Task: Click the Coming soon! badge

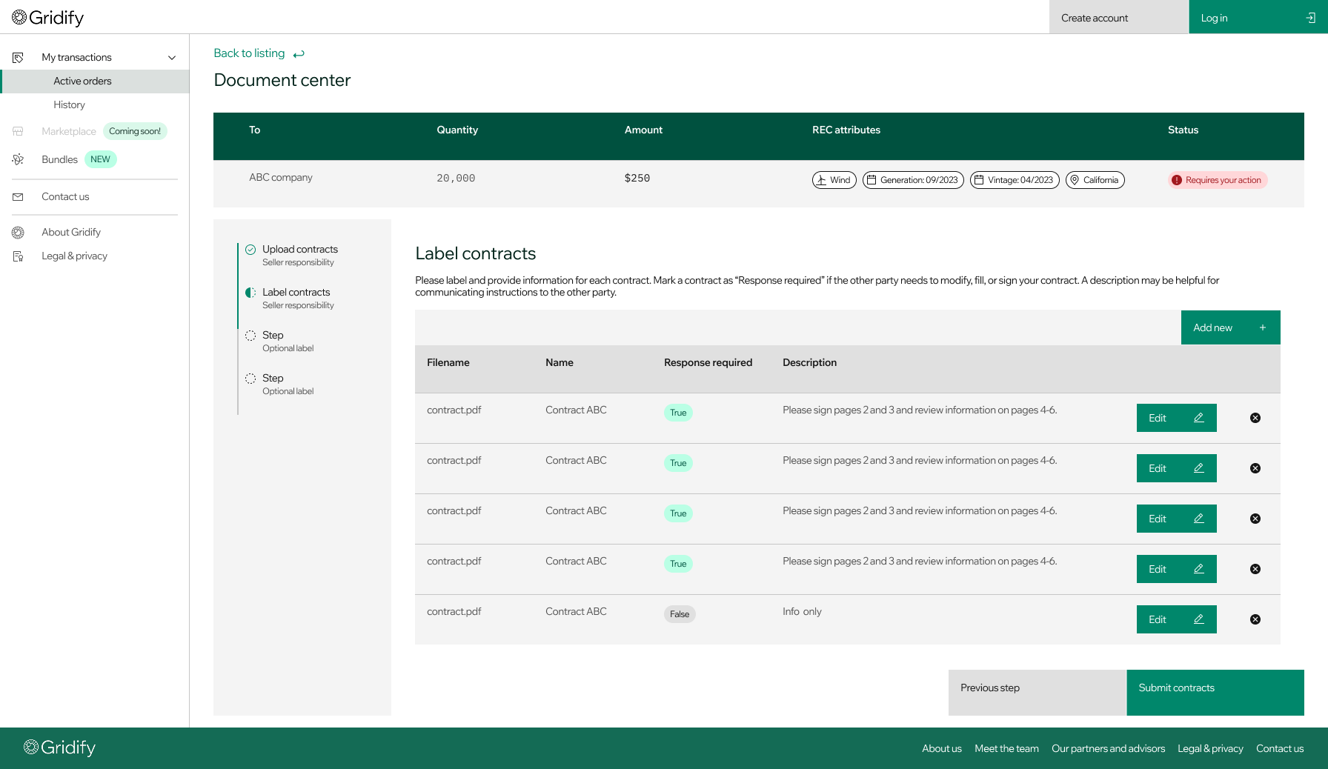Action: (135, 131)
